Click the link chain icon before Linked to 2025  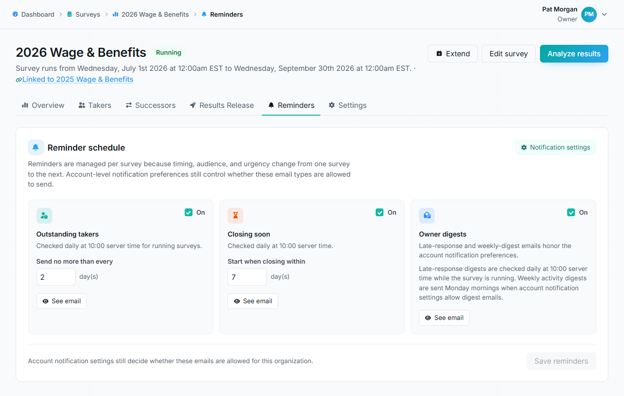pyautogui.click(x=19, y=80)
